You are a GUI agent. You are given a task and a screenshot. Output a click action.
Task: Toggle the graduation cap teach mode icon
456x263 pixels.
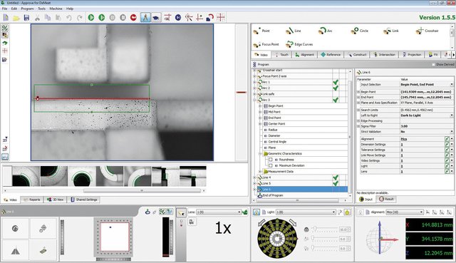click(156, 18)
